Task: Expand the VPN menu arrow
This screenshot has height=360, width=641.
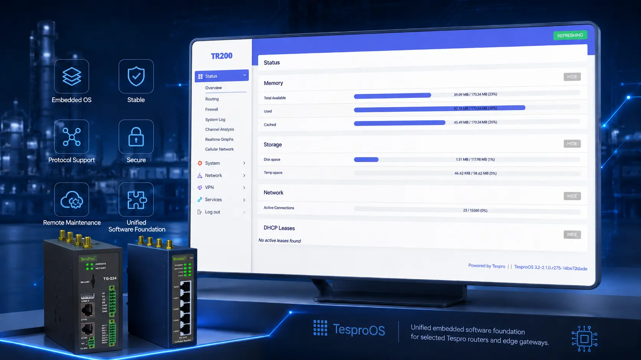Action: click(244, 188)
